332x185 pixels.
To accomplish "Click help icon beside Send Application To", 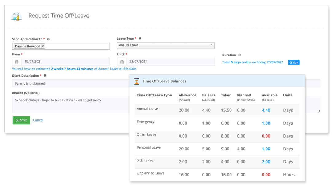I will [49, 39].
